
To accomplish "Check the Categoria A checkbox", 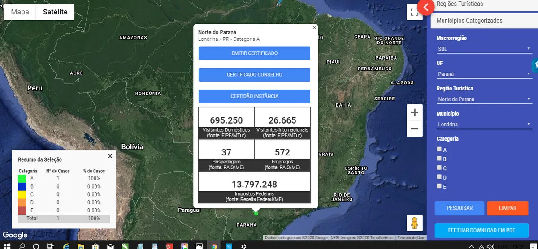I will (439, 150).
